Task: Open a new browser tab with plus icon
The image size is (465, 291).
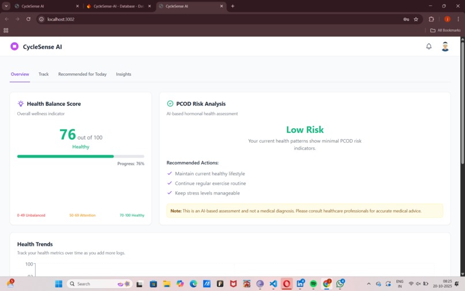Action: click(232, 6)
